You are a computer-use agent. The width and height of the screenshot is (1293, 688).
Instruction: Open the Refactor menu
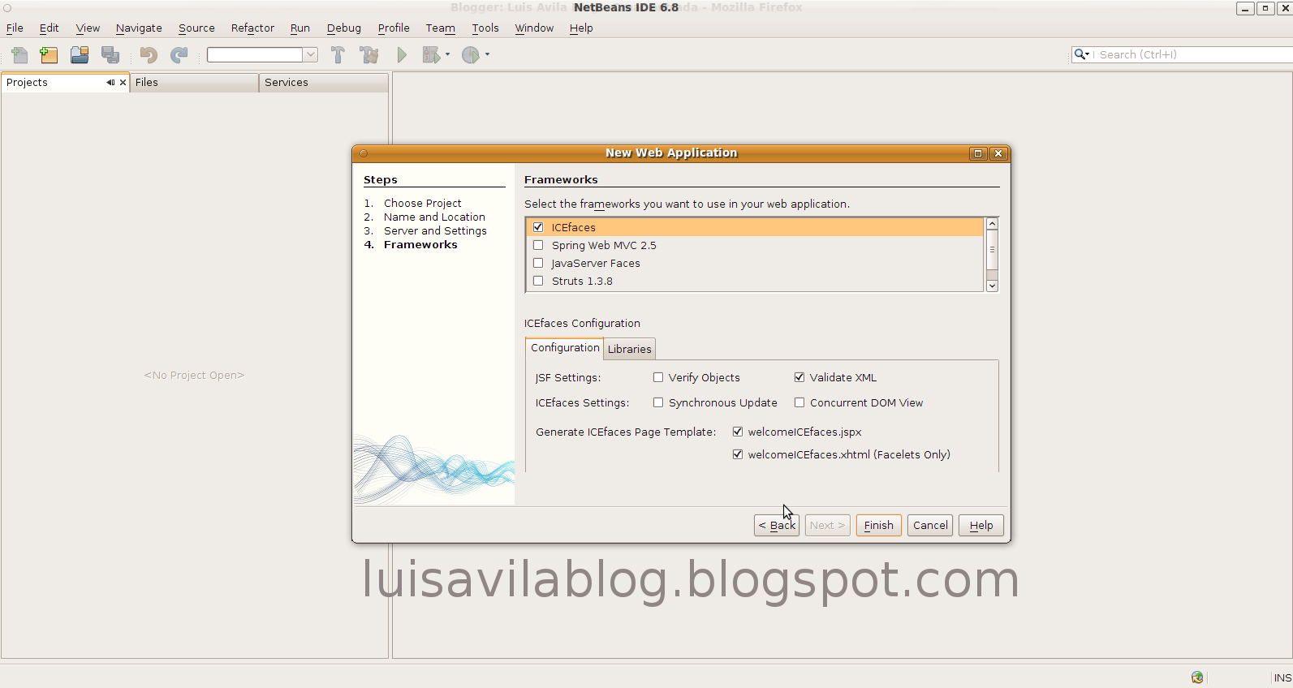(252, 28)
